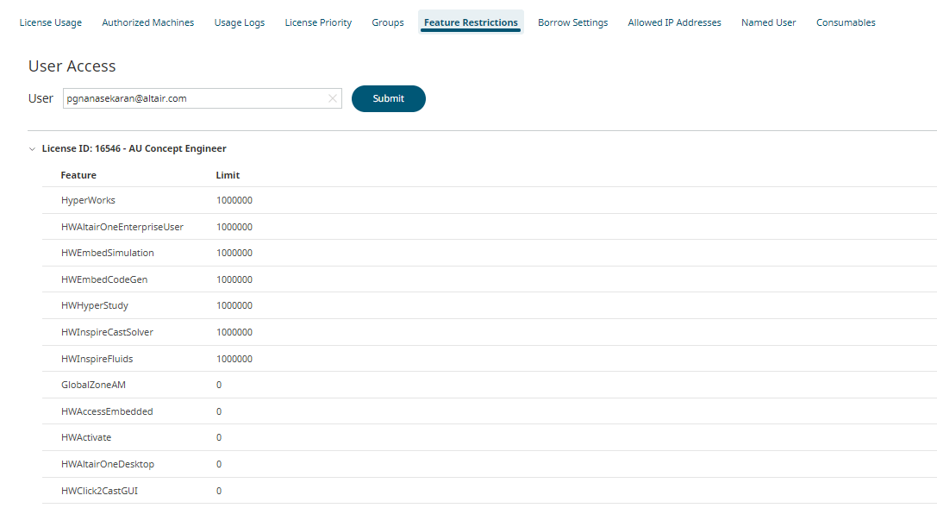
Task: Open Borrow Settings tab
Action: click(573, 22)
